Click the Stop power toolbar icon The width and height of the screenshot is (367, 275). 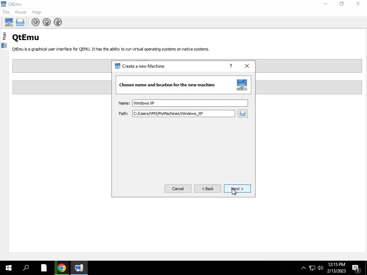point(47,22)
